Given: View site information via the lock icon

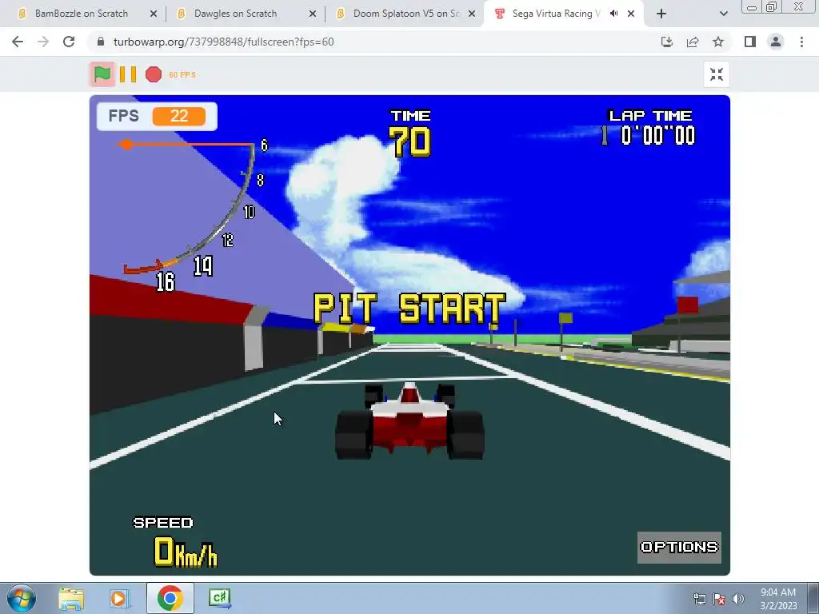Looking at the screenshot, I should click(101, 42).
